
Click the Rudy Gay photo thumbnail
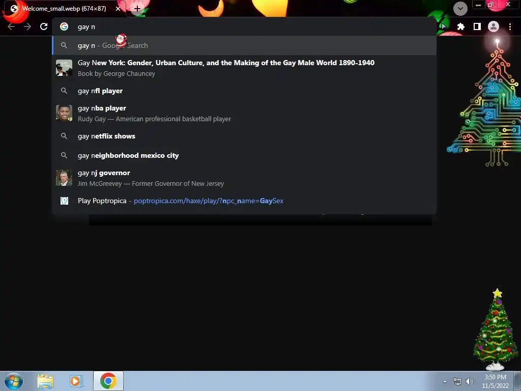coord(64,113)
